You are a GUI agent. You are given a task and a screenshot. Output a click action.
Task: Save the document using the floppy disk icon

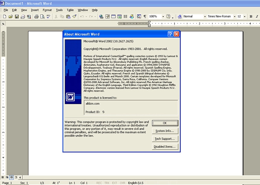17,17
